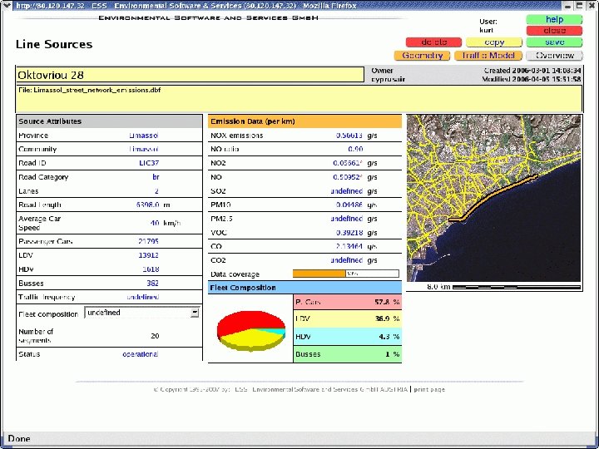Image resolution: width=599 pixels, height=449 pixels.
Task: Click the HDV 4.3 % row
Action: [x=347, y=337]
